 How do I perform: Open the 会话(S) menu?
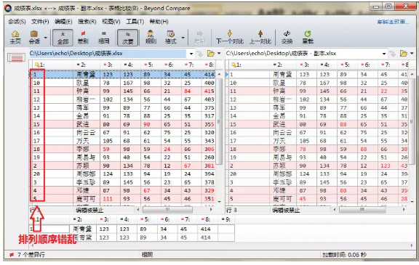pos(17,22)
